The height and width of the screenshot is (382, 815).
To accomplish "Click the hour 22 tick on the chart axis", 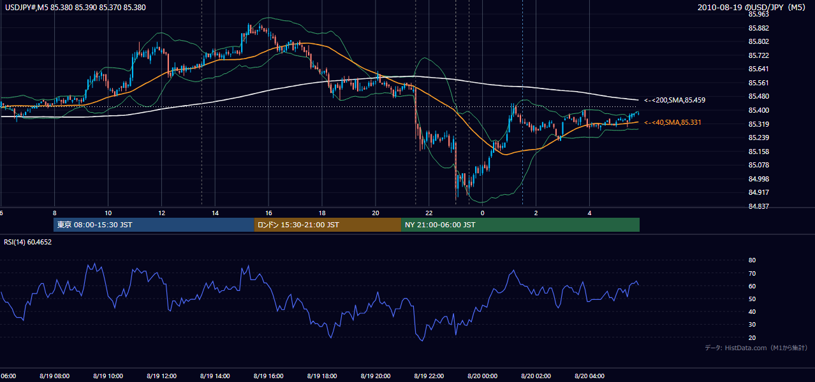I will (429, 213).
